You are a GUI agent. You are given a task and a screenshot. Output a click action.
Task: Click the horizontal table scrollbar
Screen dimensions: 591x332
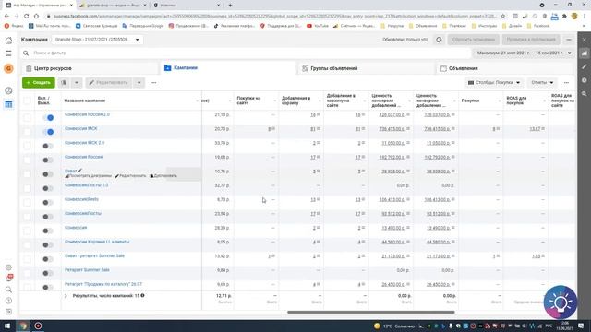pyautogui.click(x=371, y=312)
